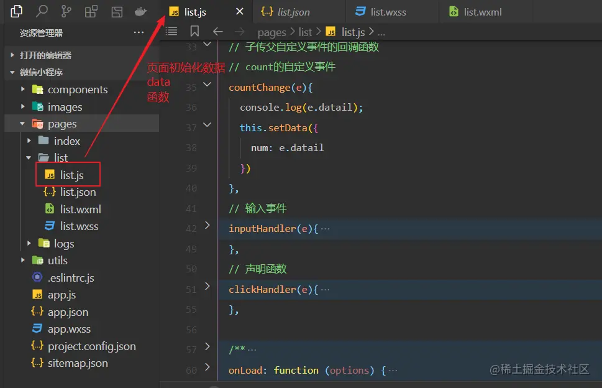The height and width of the screenshot is (388, 602).
Task: Open the Explorer files icon
Action: tap(17, 12)
